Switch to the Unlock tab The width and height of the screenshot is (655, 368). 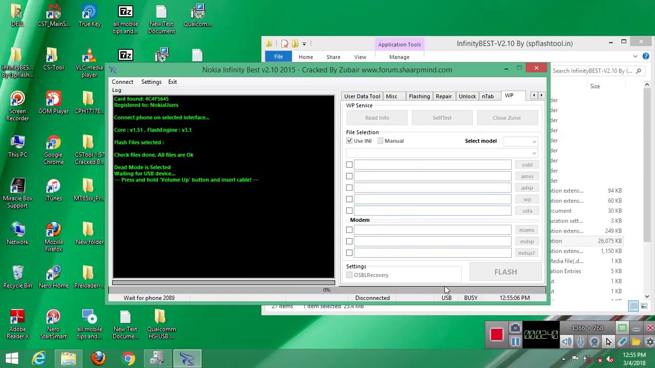pos(467,96)
